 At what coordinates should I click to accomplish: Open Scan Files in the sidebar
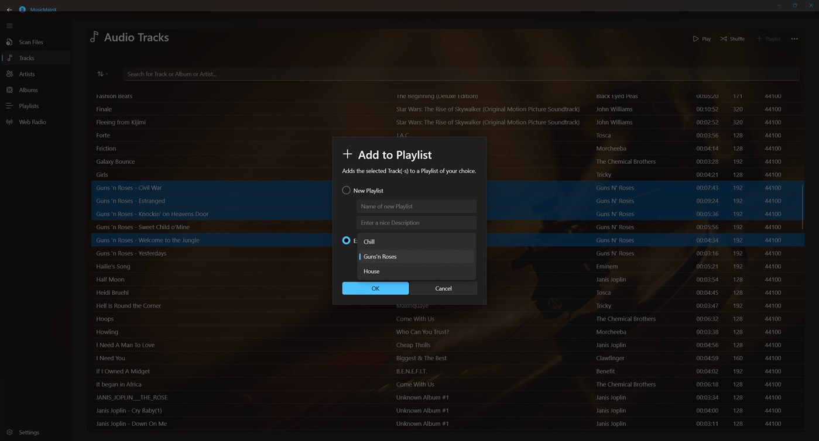click(36, 42)
